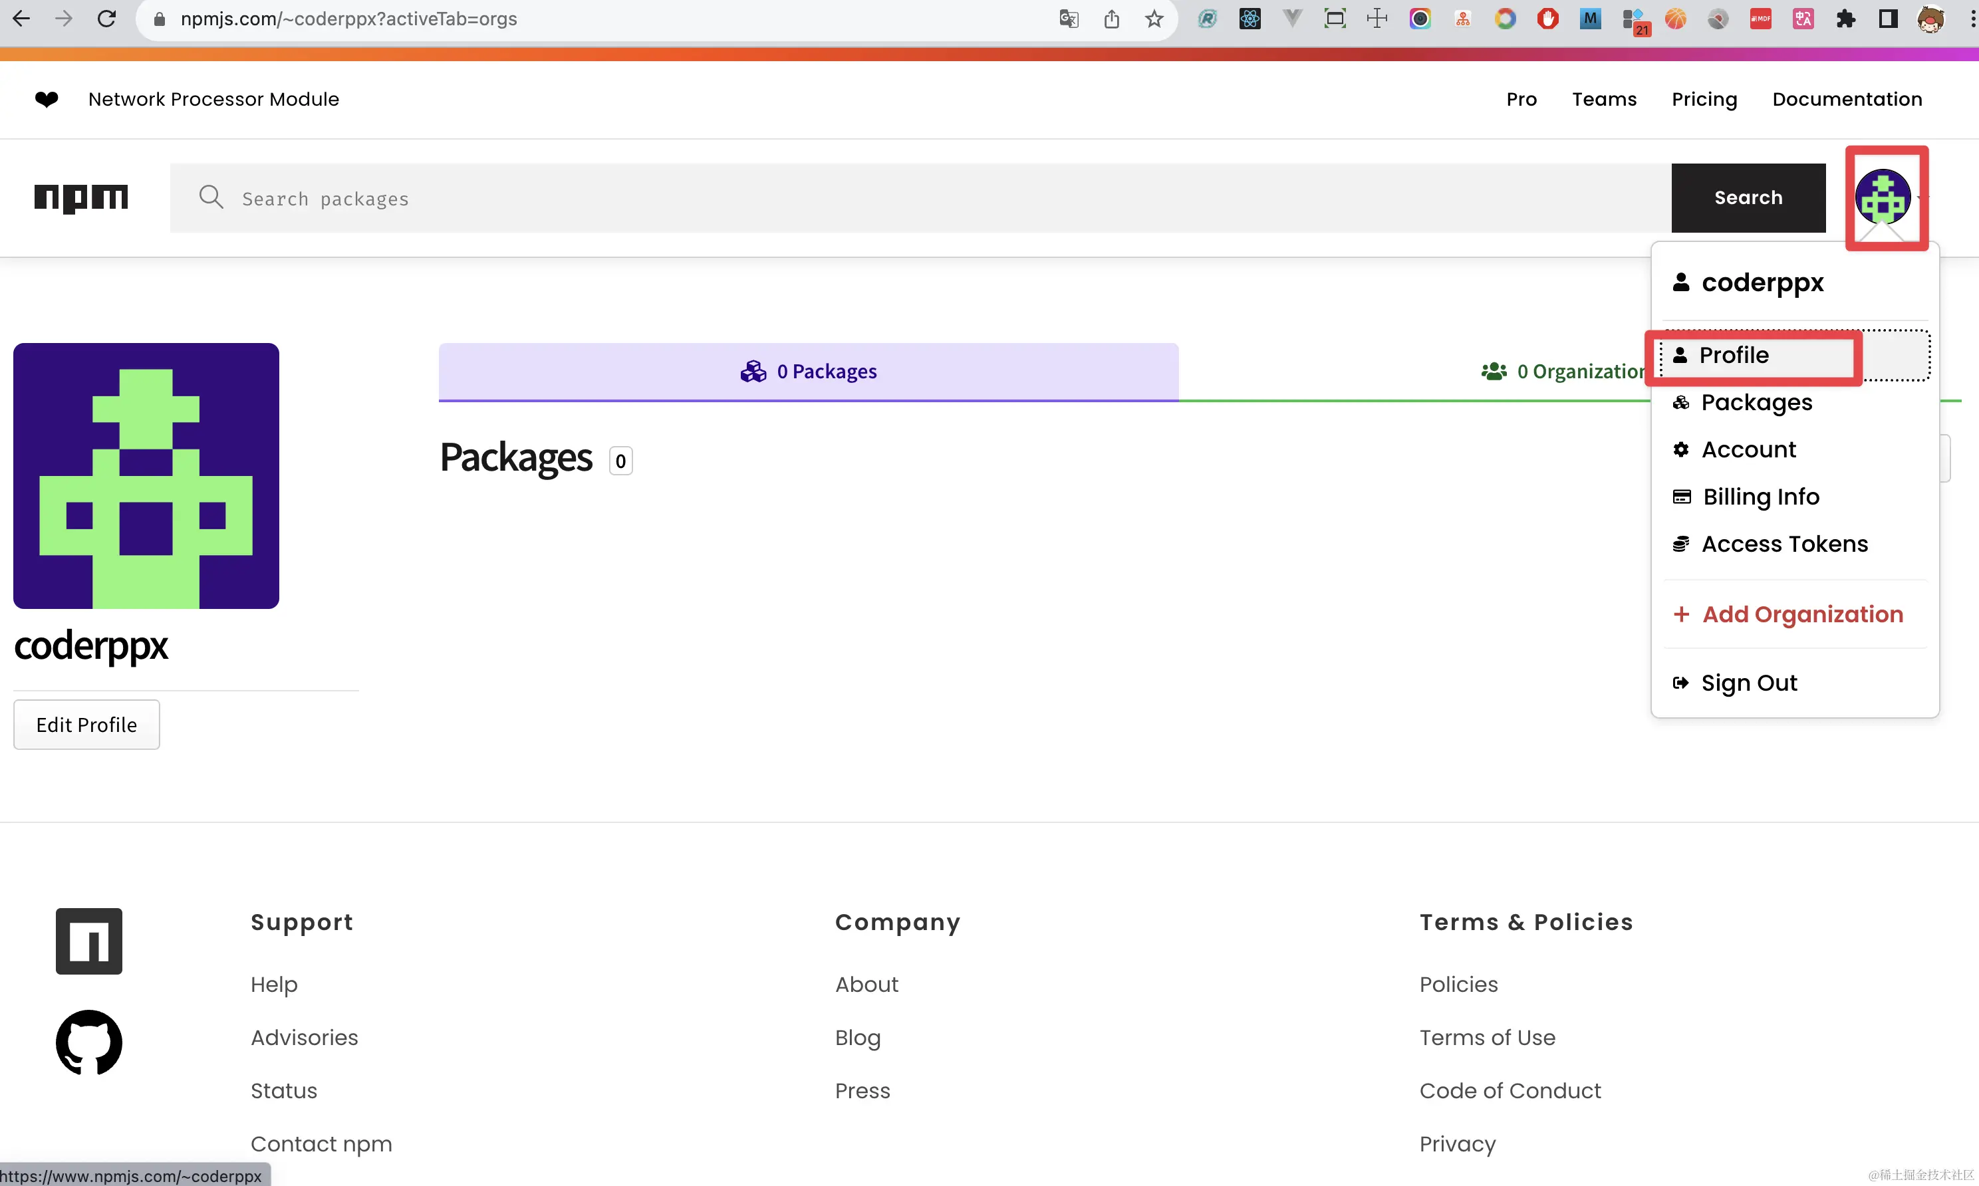
Task: Go to npm home via npm logo
Action: (x=80, y=198)
